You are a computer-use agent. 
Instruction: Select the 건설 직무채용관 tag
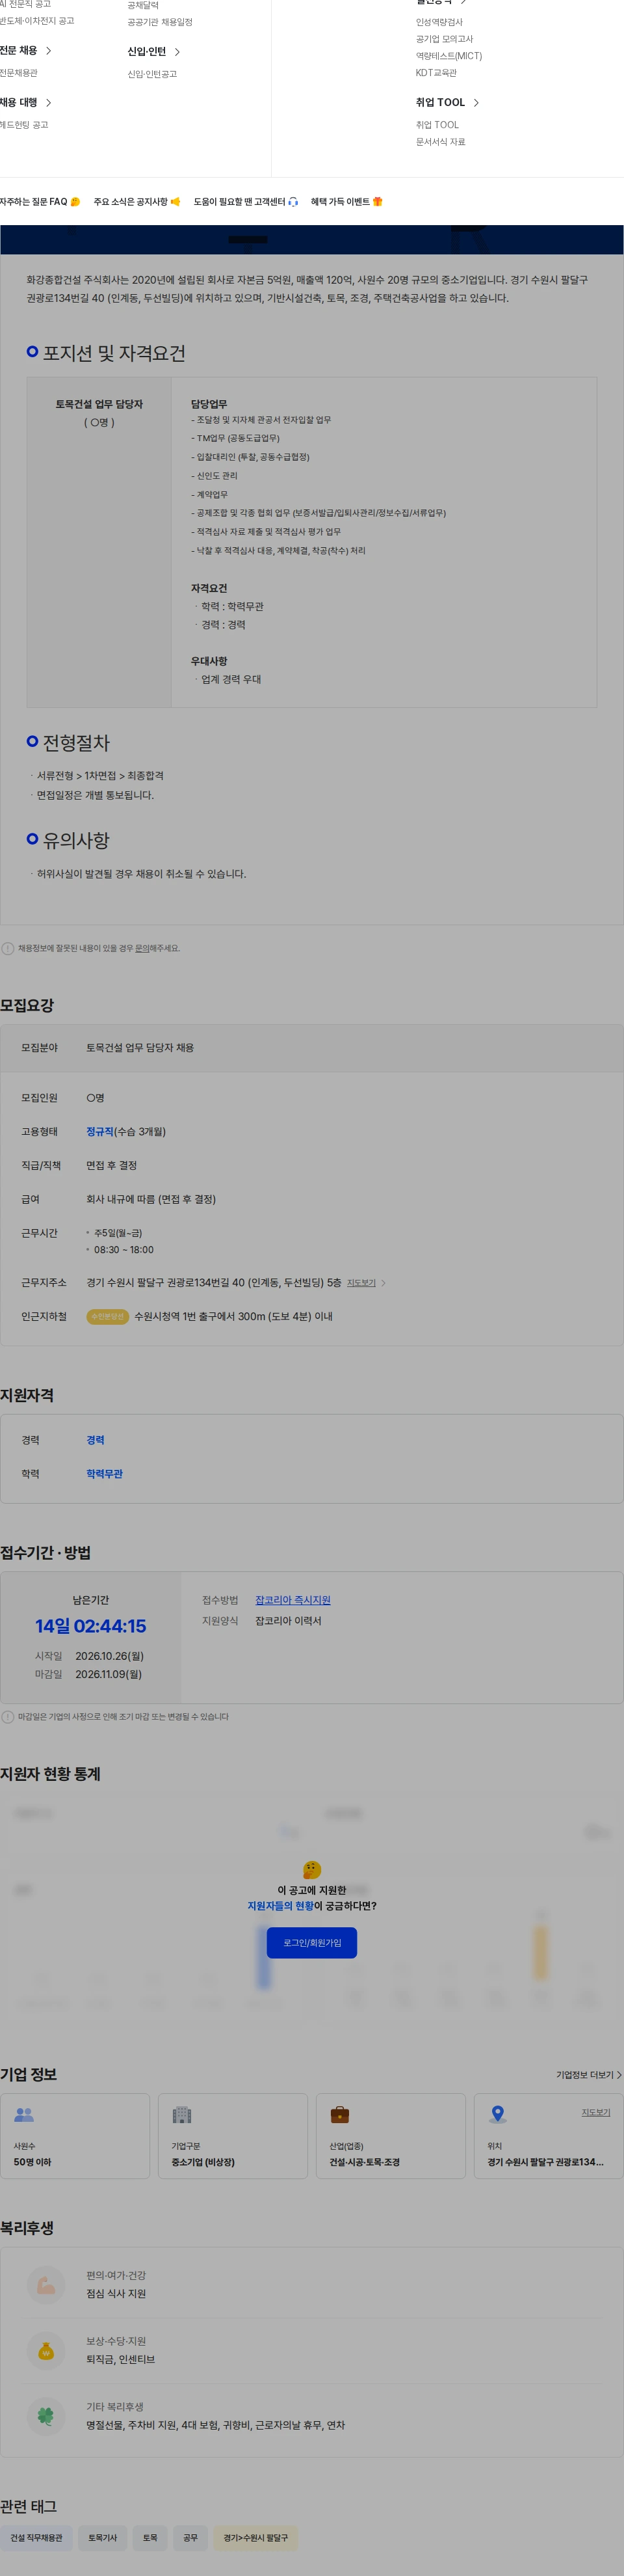[x=36, y=2538]
